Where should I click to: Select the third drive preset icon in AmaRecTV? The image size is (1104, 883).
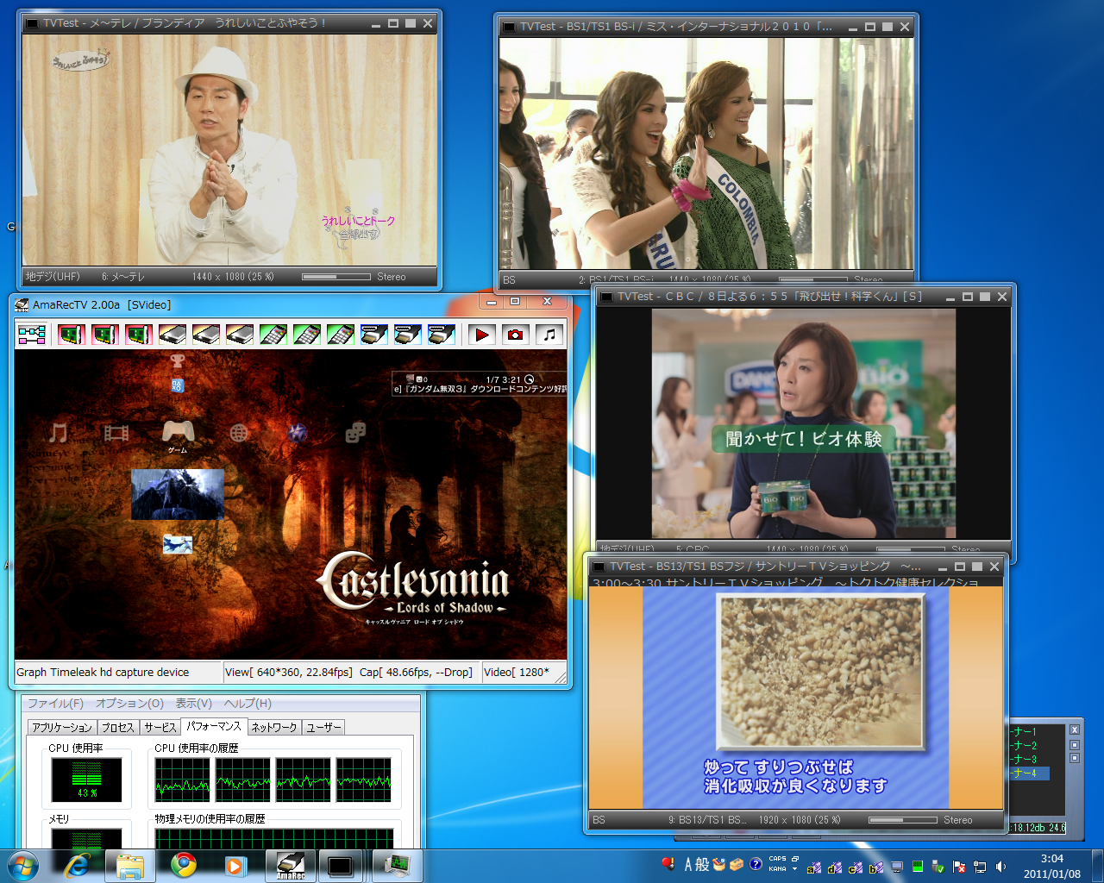click(239, 335)
